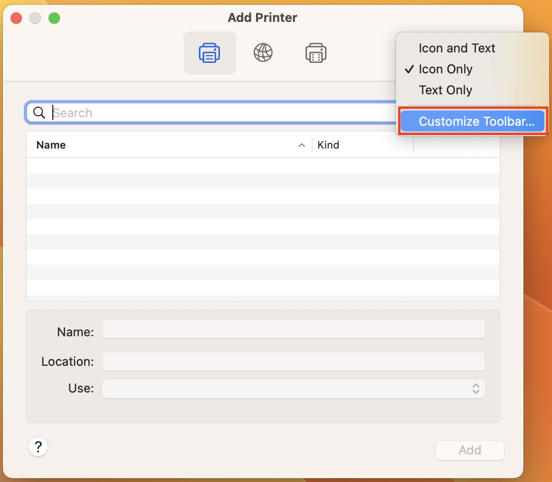The width and height of the screenshot is (552, 482).
Task: Choose Text Only menu option
Action: (445, 90)
